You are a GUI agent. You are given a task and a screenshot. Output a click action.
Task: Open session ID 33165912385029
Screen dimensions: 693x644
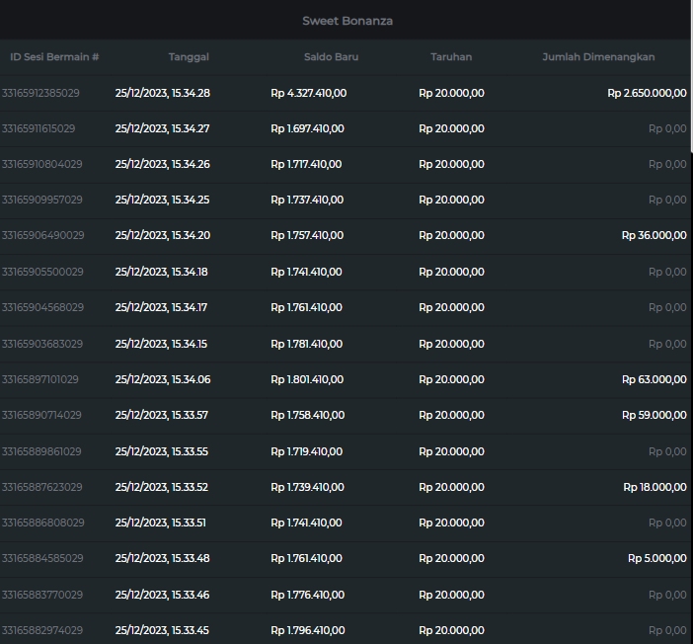pos(41,94)
